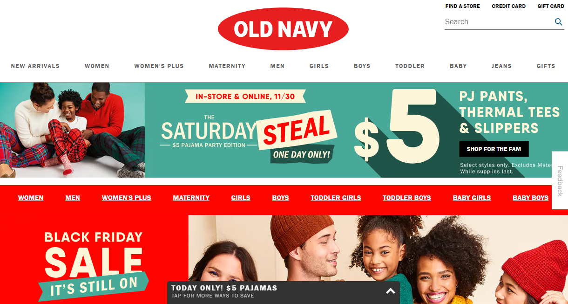Select Maternity in the top navigation

(227, 66)
